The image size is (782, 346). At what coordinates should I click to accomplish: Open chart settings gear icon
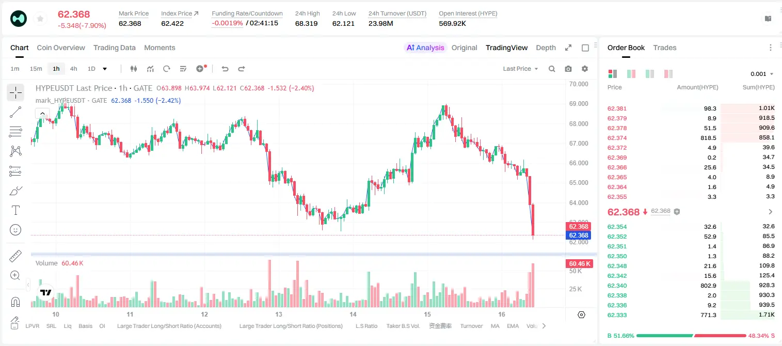click(585, 69)
